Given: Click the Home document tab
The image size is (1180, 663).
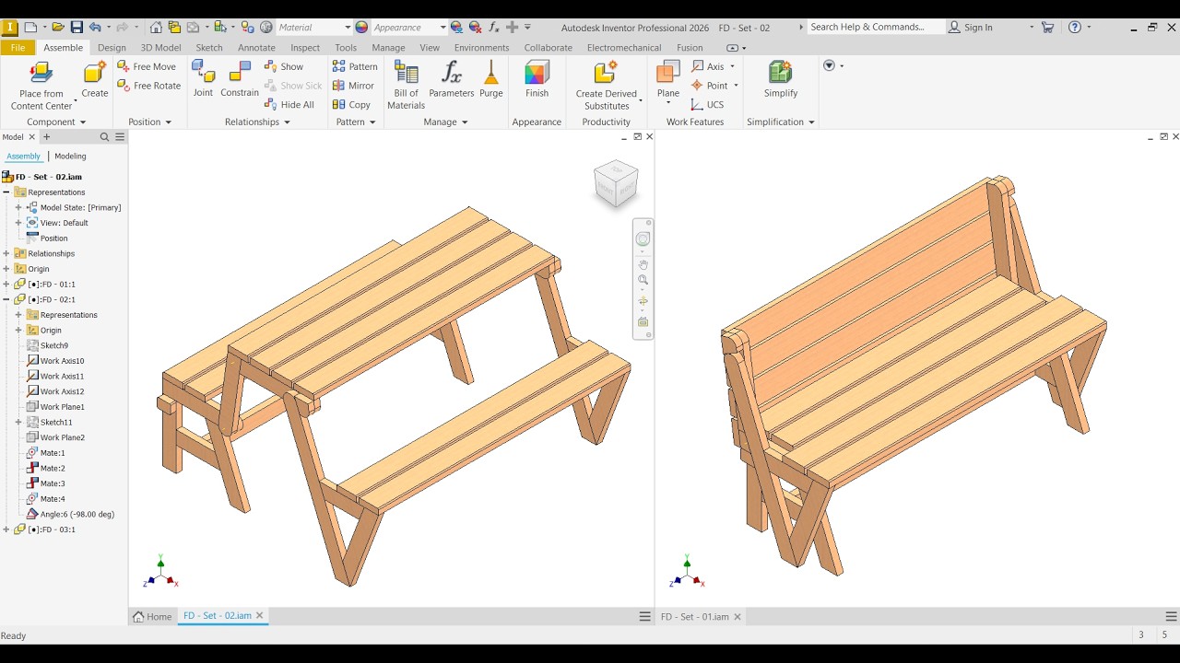Looking at the screenshot, I should coord(152,617).
